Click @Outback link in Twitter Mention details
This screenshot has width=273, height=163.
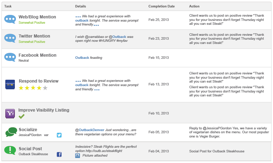pyautogui.click(x=117, y=37)
